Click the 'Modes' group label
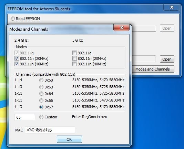The width and height of the screenshot is (184, 149). coord(21,47)
